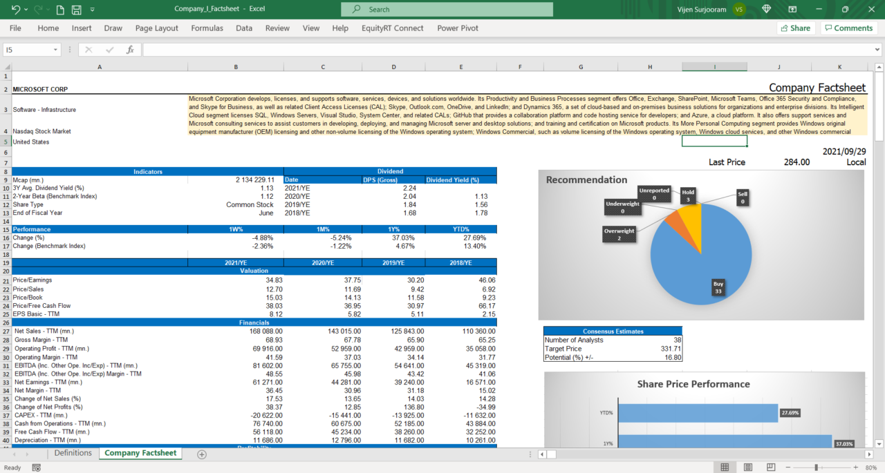The image size is (885, 473).
Task: Click the horizontal scrollbar right arrow
Action: point(869,454)
